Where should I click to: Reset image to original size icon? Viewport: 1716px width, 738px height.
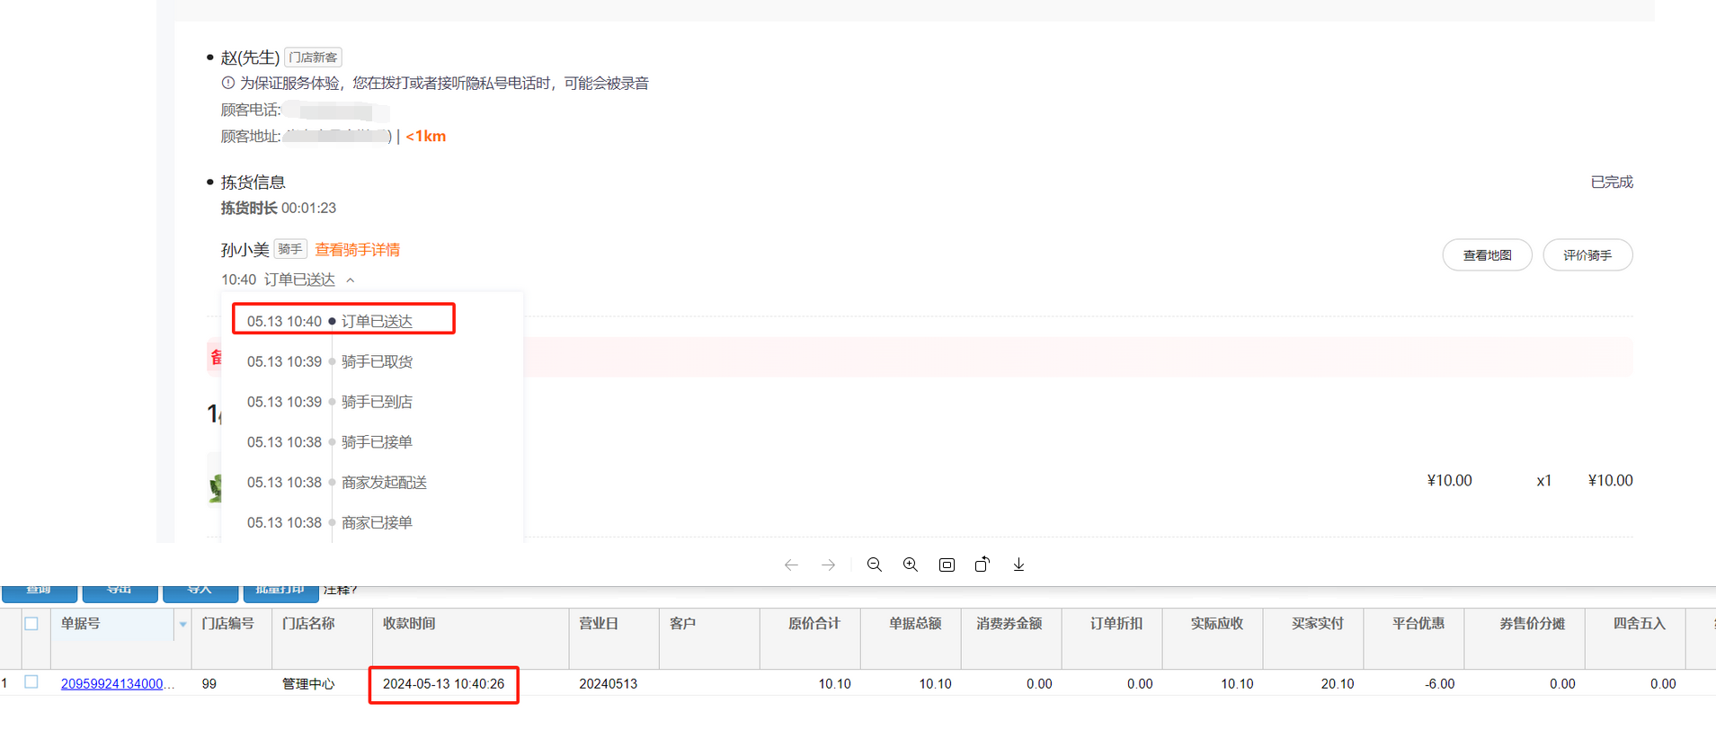tap(947, 565)
